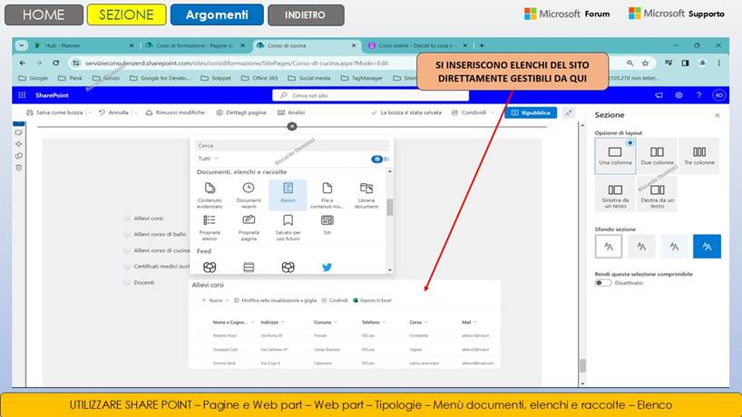Select the Twitter bird web part
This screenshot has width=742, height=417.
[327, 267]
